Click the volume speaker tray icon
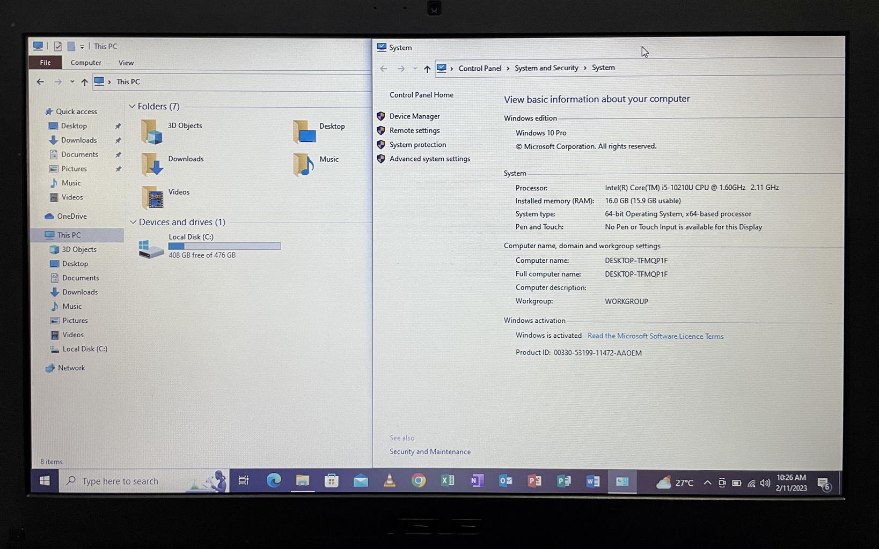Image resolution: width=879 pixels, height=549 pixels. coord(765,483)
